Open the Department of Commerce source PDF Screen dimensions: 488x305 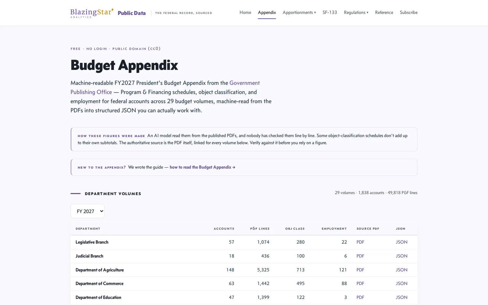coord(360,283)
